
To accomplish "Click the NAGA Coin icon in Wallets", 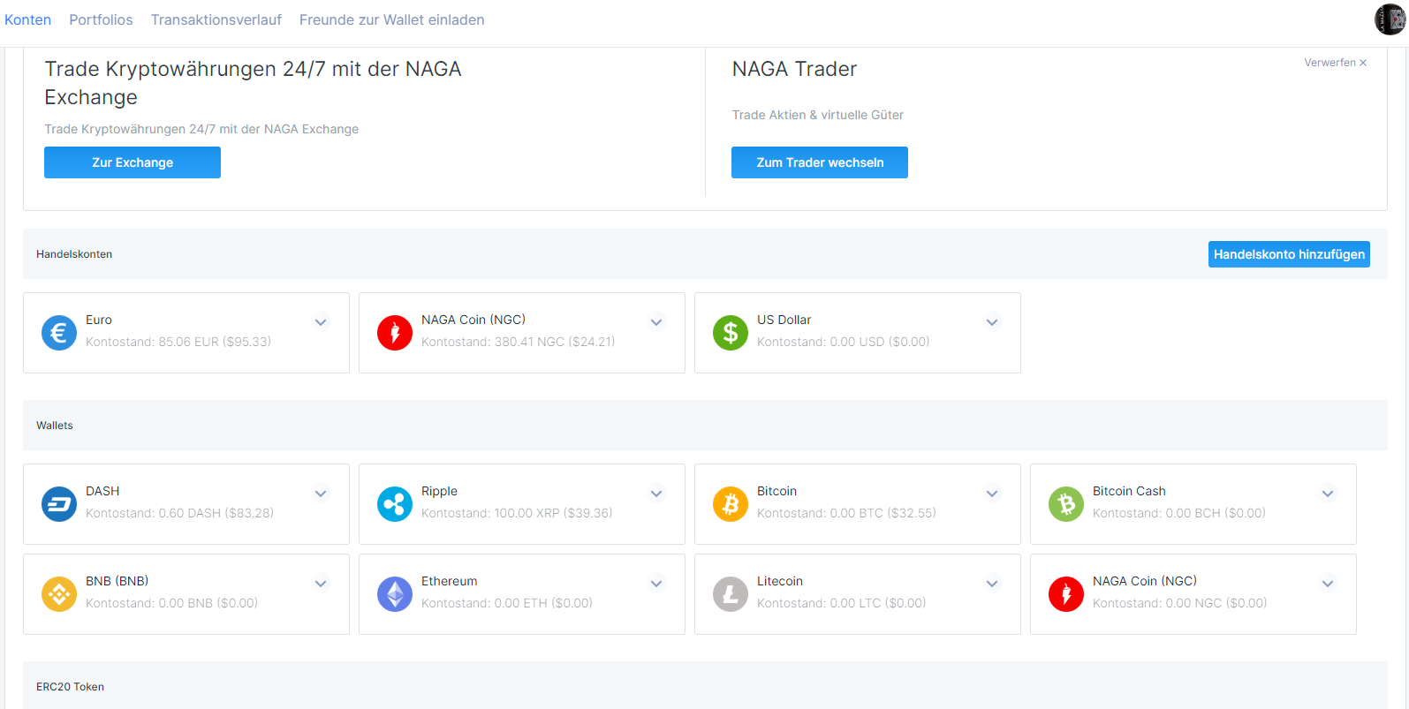I will (1066, 594).
